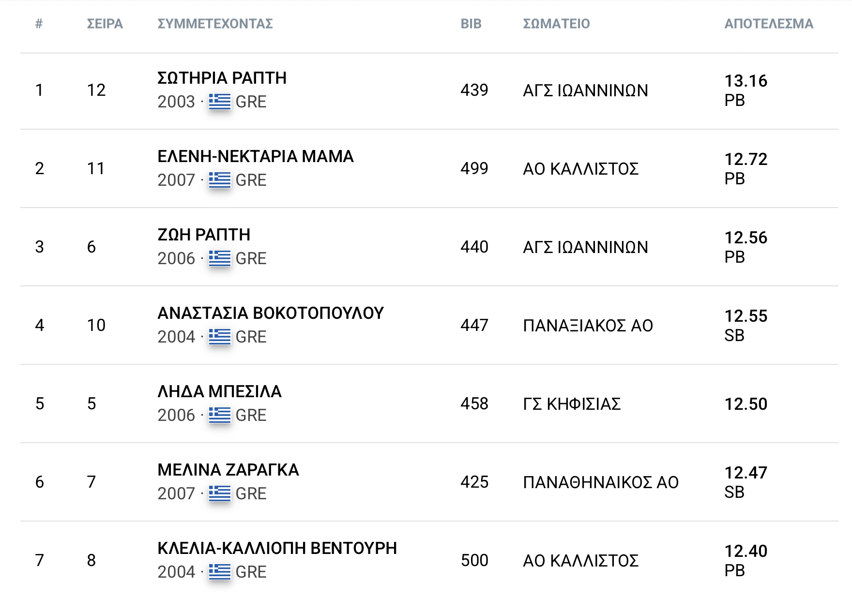
Task: Click the Greek flag beside ΕΛΕΝΗ-ΝΕΚΤΑΡΙΑ ΜΑΜΑ
Action: (220, 180)
